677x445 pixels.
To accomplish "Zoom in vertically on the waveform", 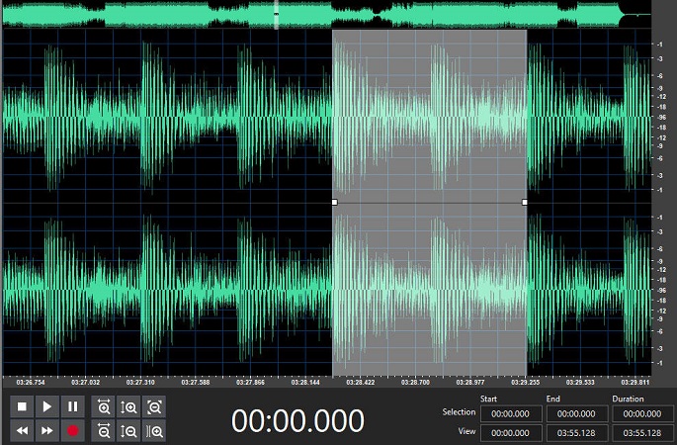I will pyautogui.click(x=128, y=406).
